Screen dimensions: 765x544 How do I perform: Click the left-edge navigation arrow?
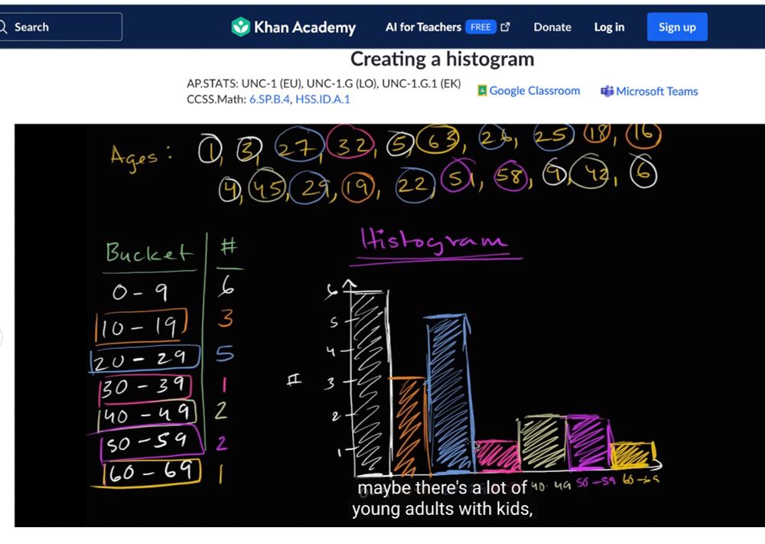[x=2, y=337]
